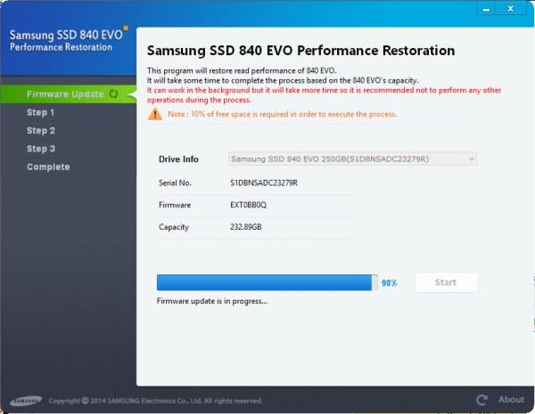Screen dimensions: 535x414
Task: Select the Firmware Update step
Action: tap(64, 94)
